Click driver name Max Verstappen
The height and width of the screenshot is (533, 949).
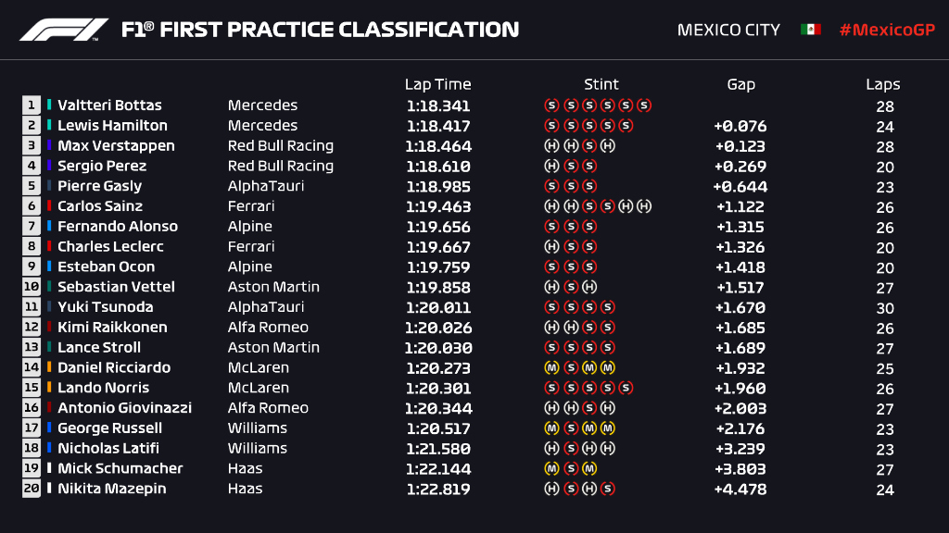116,146
